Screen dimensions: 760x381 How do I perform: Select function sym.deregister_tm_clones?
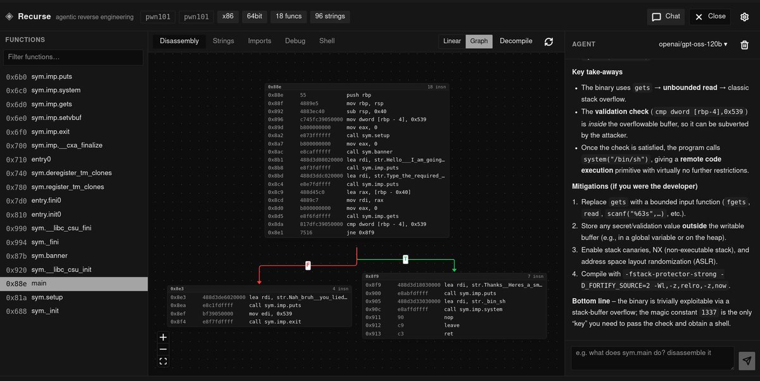coord(73,173)
